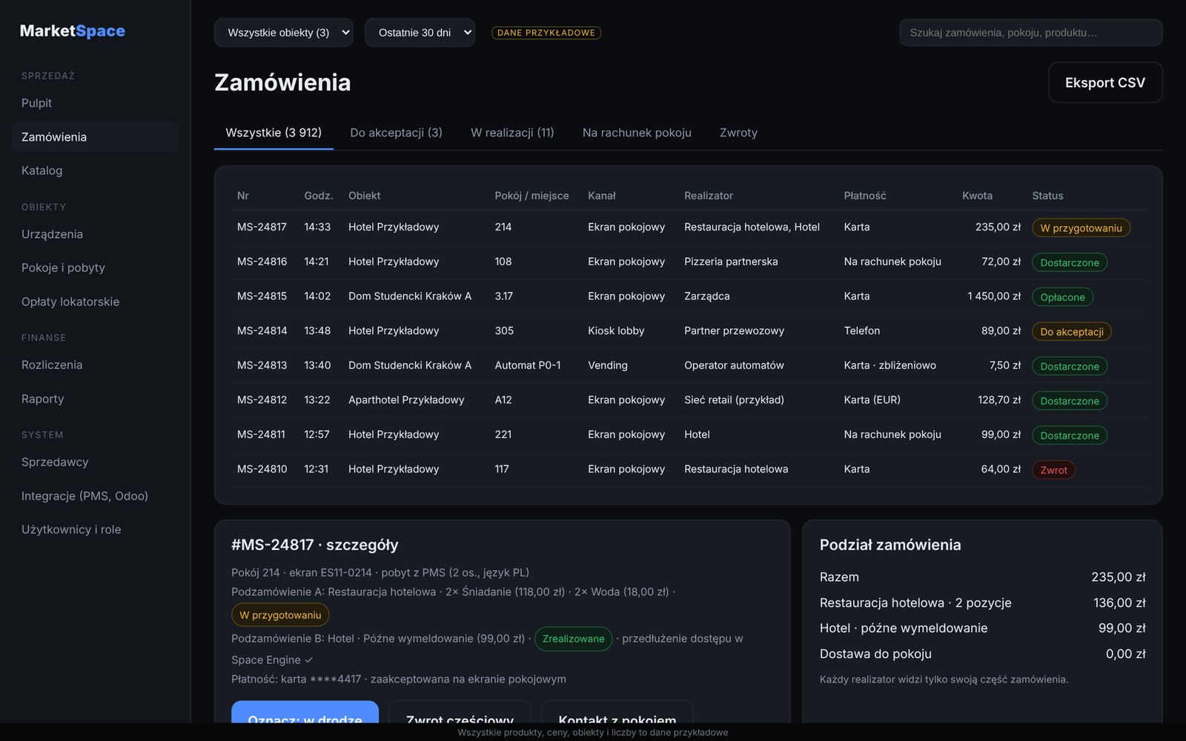Screen dimensions: 1186x741
Task: Select order row MS-24816
Action: pos(688,262)
